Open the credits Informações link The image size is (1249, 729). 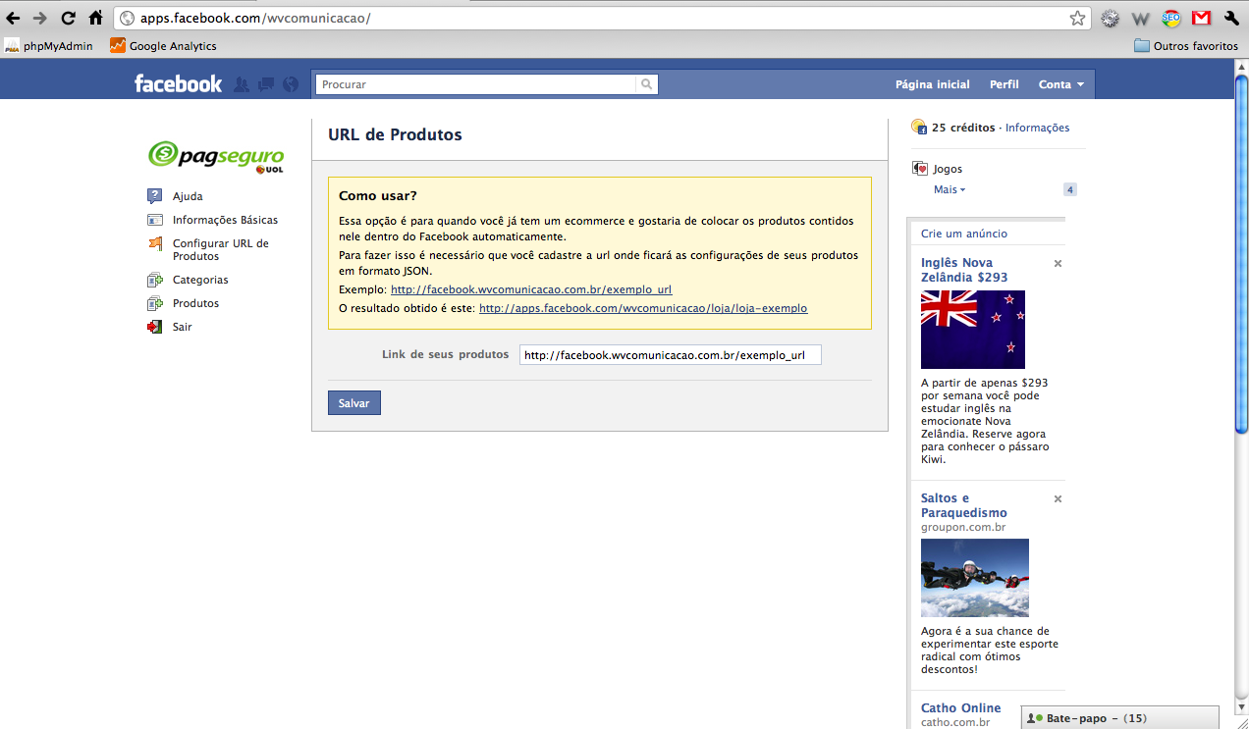1037,128
